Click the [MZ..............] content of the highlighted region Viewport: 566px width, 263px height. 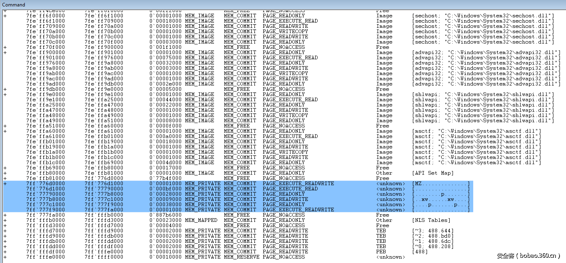pos(441,183)
